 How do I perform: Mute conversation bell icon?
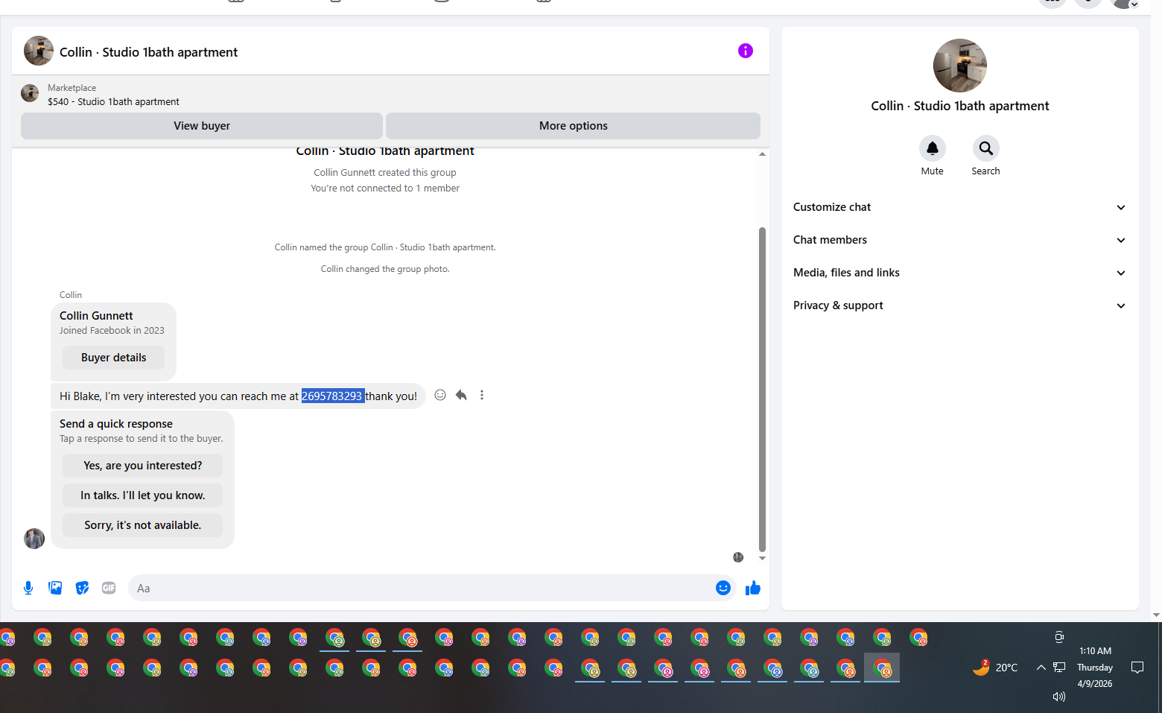[933, 148]
